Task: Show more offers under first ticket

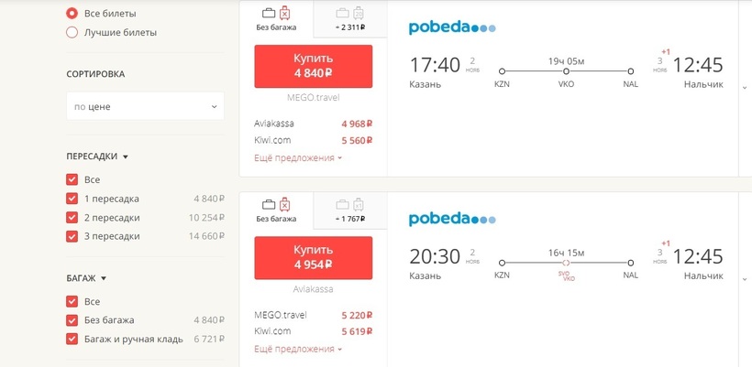Action: 297,157
